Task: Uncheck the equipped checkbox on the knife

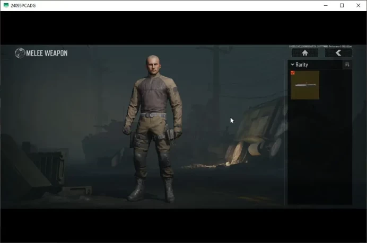Action: click(293, 73)
